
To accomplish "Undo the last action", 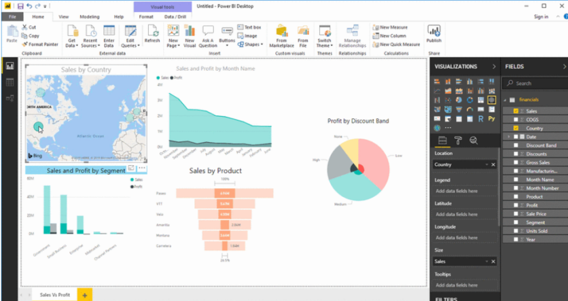I will pos(29,6).
